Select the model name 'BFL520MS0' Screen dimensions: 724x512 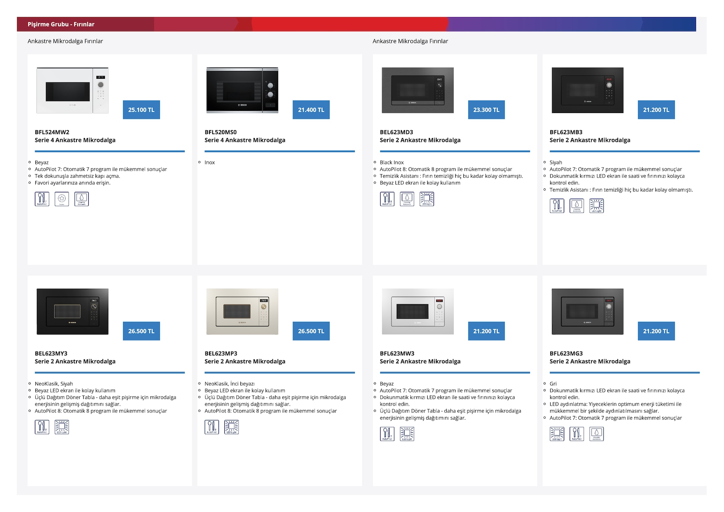221,132
